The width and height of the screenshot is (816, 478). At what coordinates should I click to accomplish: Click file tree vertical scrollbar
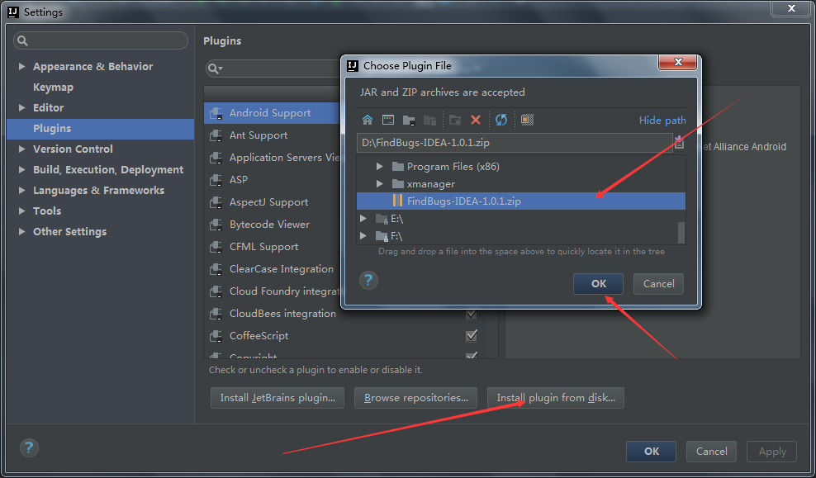click(x=681, y=233)
